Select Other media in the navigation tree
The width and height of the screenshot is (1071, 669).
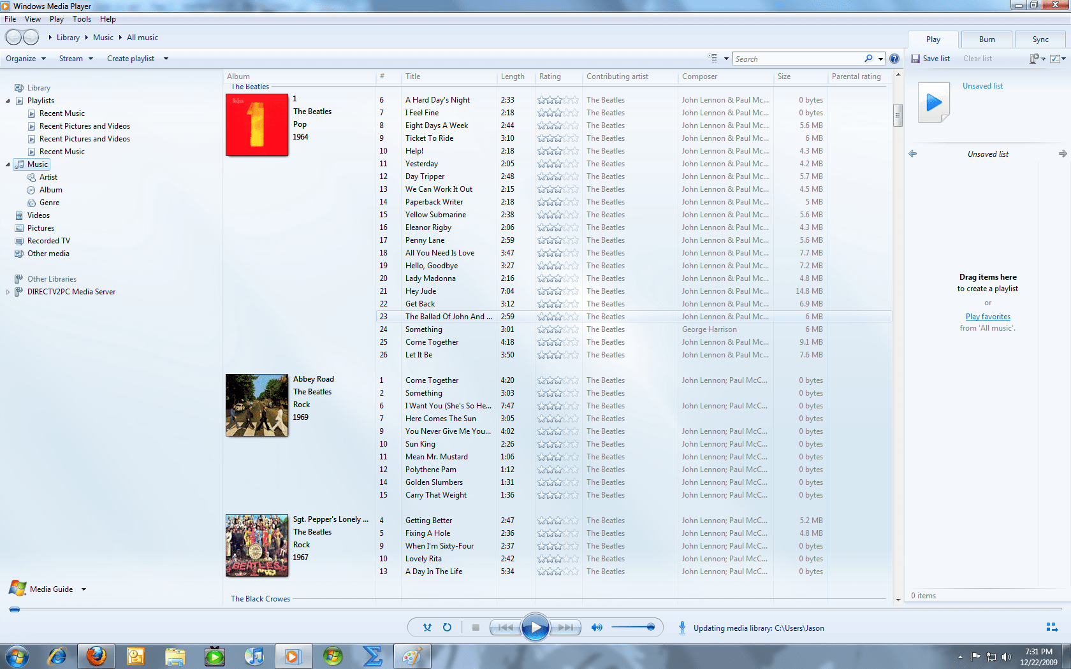[x=48, y=254]
